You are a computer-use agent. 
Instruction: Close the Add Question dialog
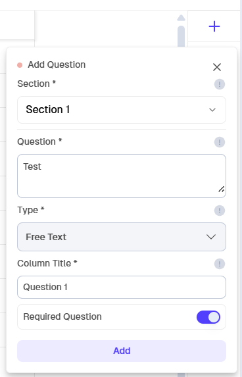(217, 67)
